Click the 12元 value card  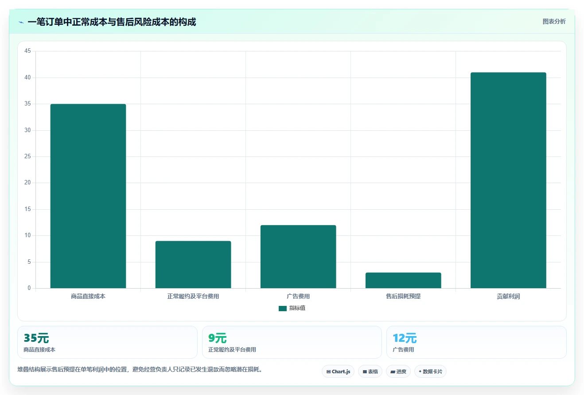(476, 342)
